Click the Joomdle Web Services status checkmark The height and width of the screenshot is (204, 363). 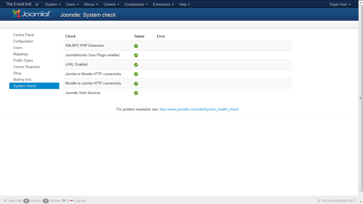coord(136,93)
